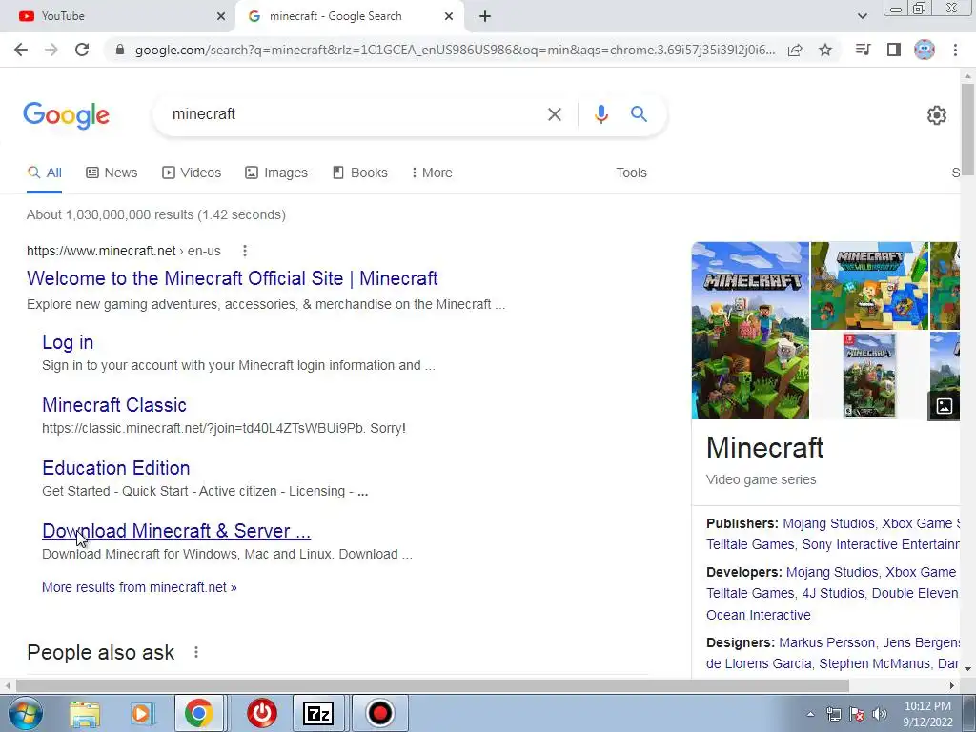Screen dimensions: 976x732
Task: Switch to the Books results tab
Action: pyautogui.click(x=359, y=173)
